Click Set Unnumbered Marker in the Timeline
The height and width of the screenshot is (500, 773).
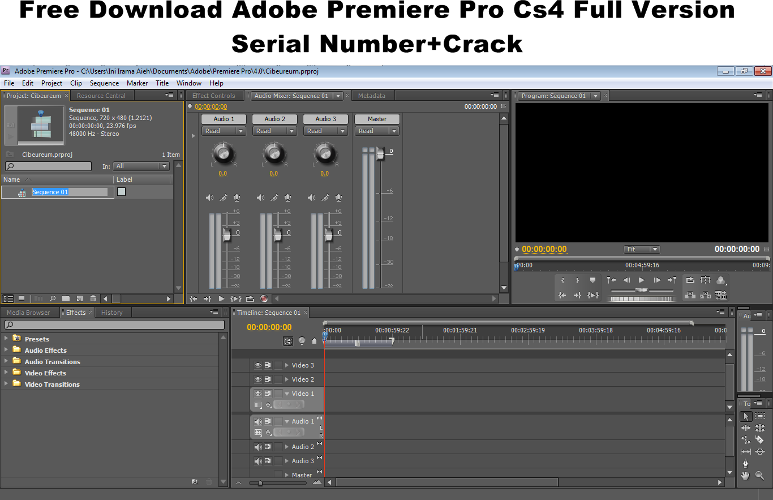tap(315, 341)
